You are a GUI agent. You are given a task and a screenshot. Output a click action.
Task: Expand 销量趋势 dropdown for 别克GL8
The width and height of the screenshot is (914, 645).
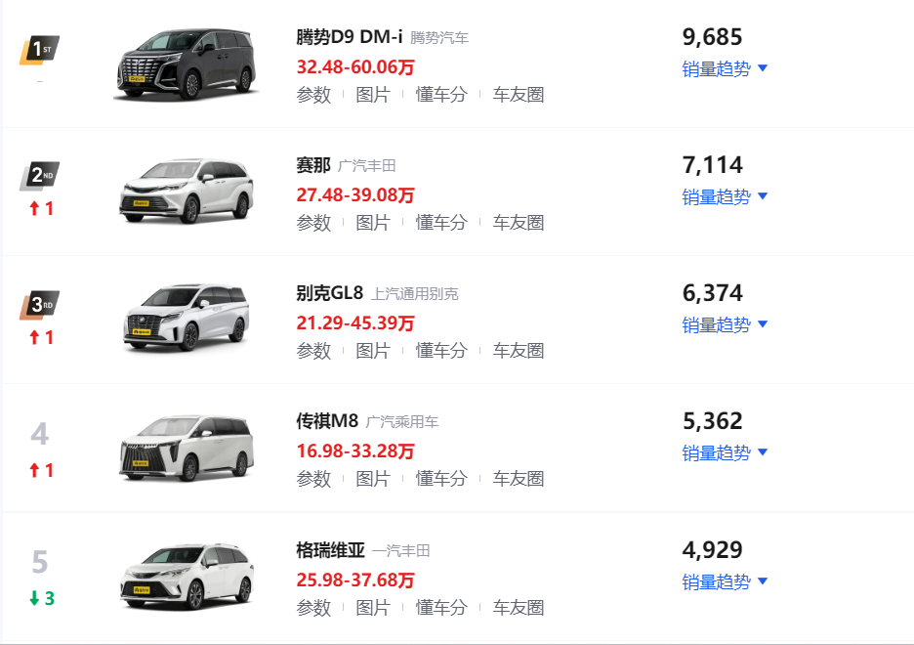(x=725, y=324)
